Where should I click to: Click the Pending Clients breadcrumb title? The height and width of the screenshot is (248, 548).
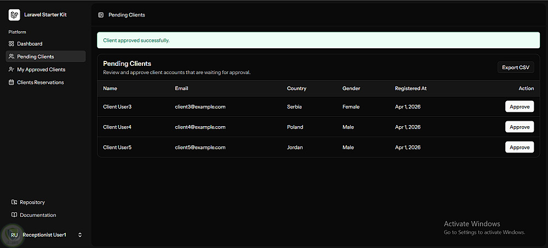pyautogui.click(x=127, y=15)
